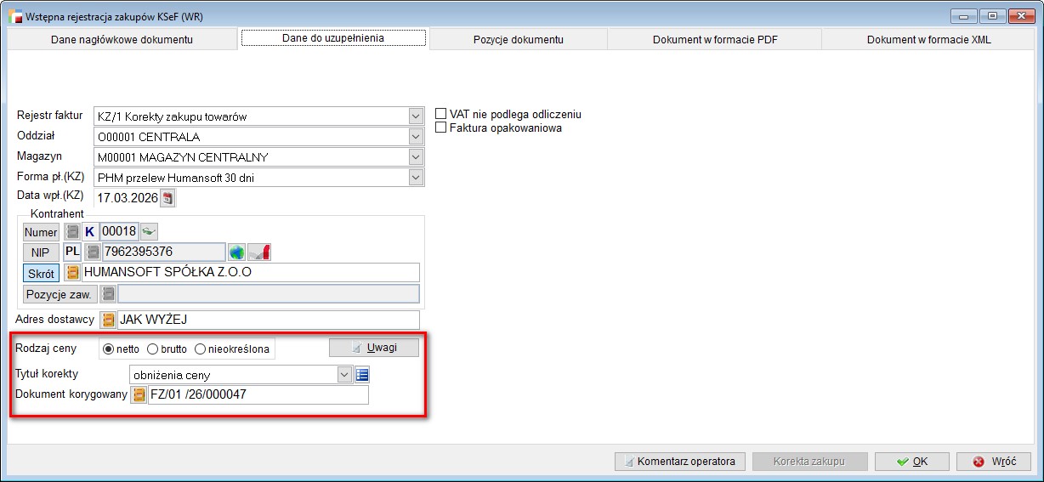Tick the Faktura opakowaniowa checkbox
This screenshot has height=482, width=1044.
(x=440, y=128)
